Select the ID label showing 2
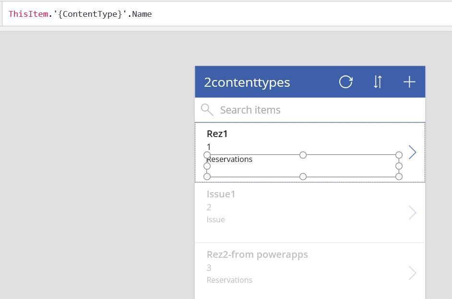The image size is (452, 299). pyautogui.click(x=209, y=207)
